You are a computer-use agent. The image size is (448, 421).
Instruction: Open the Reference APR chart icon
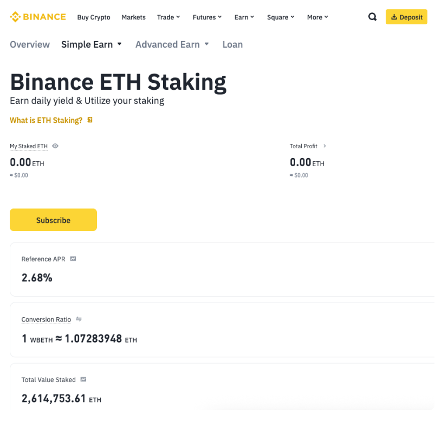coord(73,259)
